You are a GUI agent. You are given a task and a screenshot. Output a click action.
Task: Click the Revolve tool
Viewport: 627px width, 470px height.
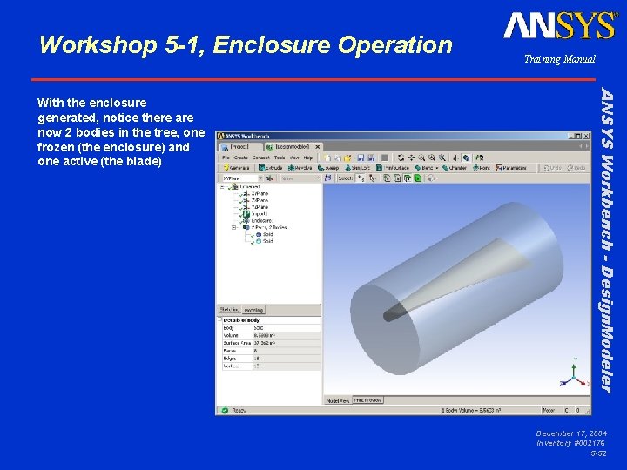(x=300, y=168)
